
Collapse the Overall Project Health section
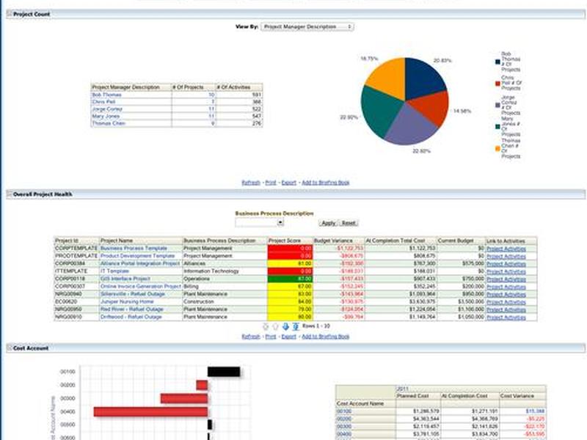(9, 194)
